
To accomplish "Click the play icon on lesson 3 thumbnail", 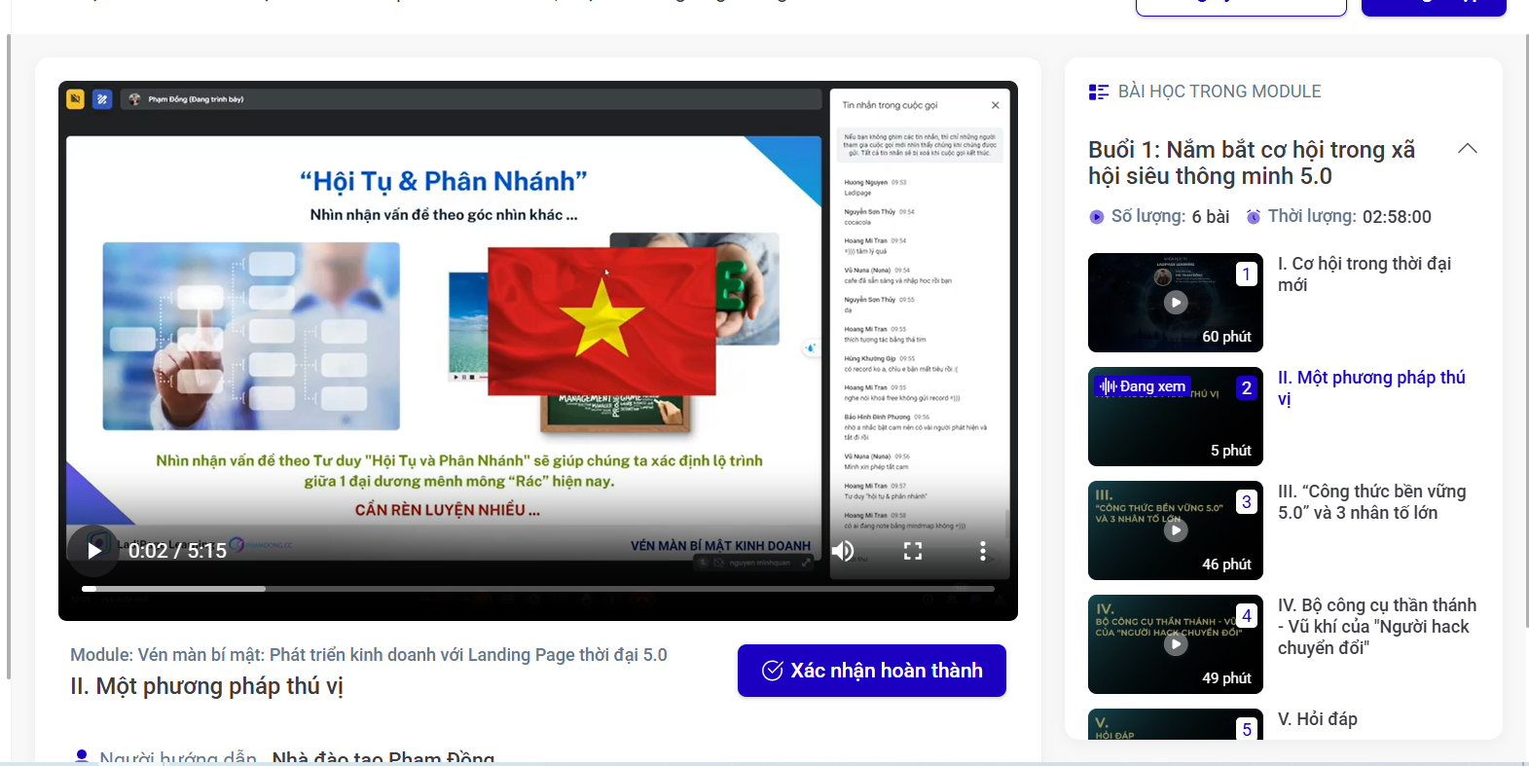I will pos(1176,530).
